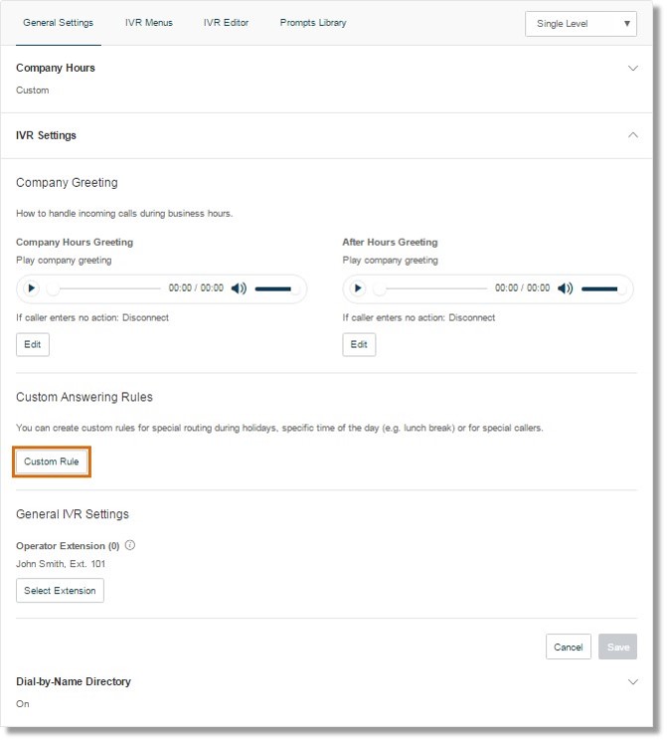Go to the Prompts Library tab
The width and height of the screenshot is (667, 741).
pos(313,23)
